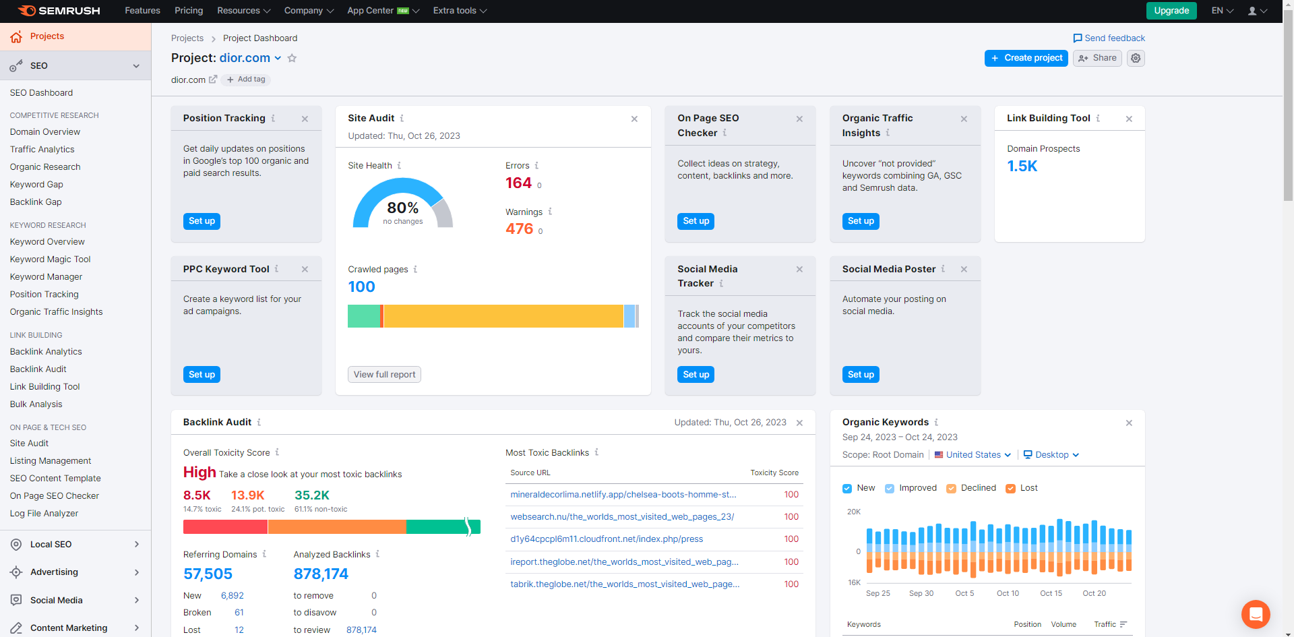Screen dimensions: 1294x637
Task: Close the Social Media Poster widget
Action: (x=964, y=269)
